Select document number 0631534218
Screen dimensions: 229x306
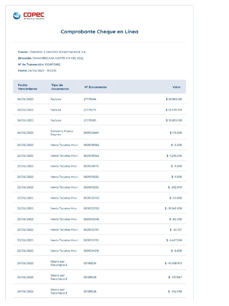[x=91, y=251]
